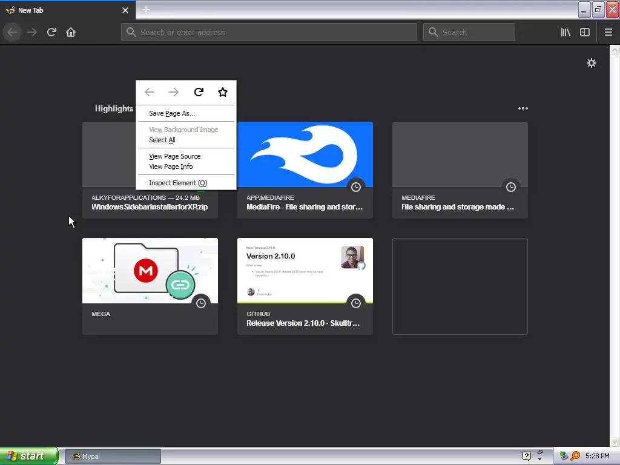Choose Select All in context menu

coord(186,140)
